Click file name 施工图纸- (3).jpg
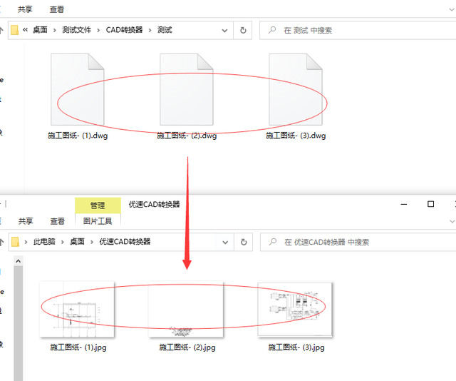 pyautogui.click(x=296, y=347)
